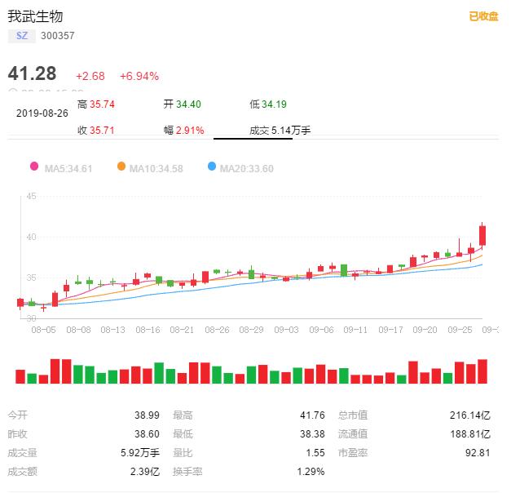Click the last tall red candlestick
The image size is (511, 493).
tap(482, 235)
